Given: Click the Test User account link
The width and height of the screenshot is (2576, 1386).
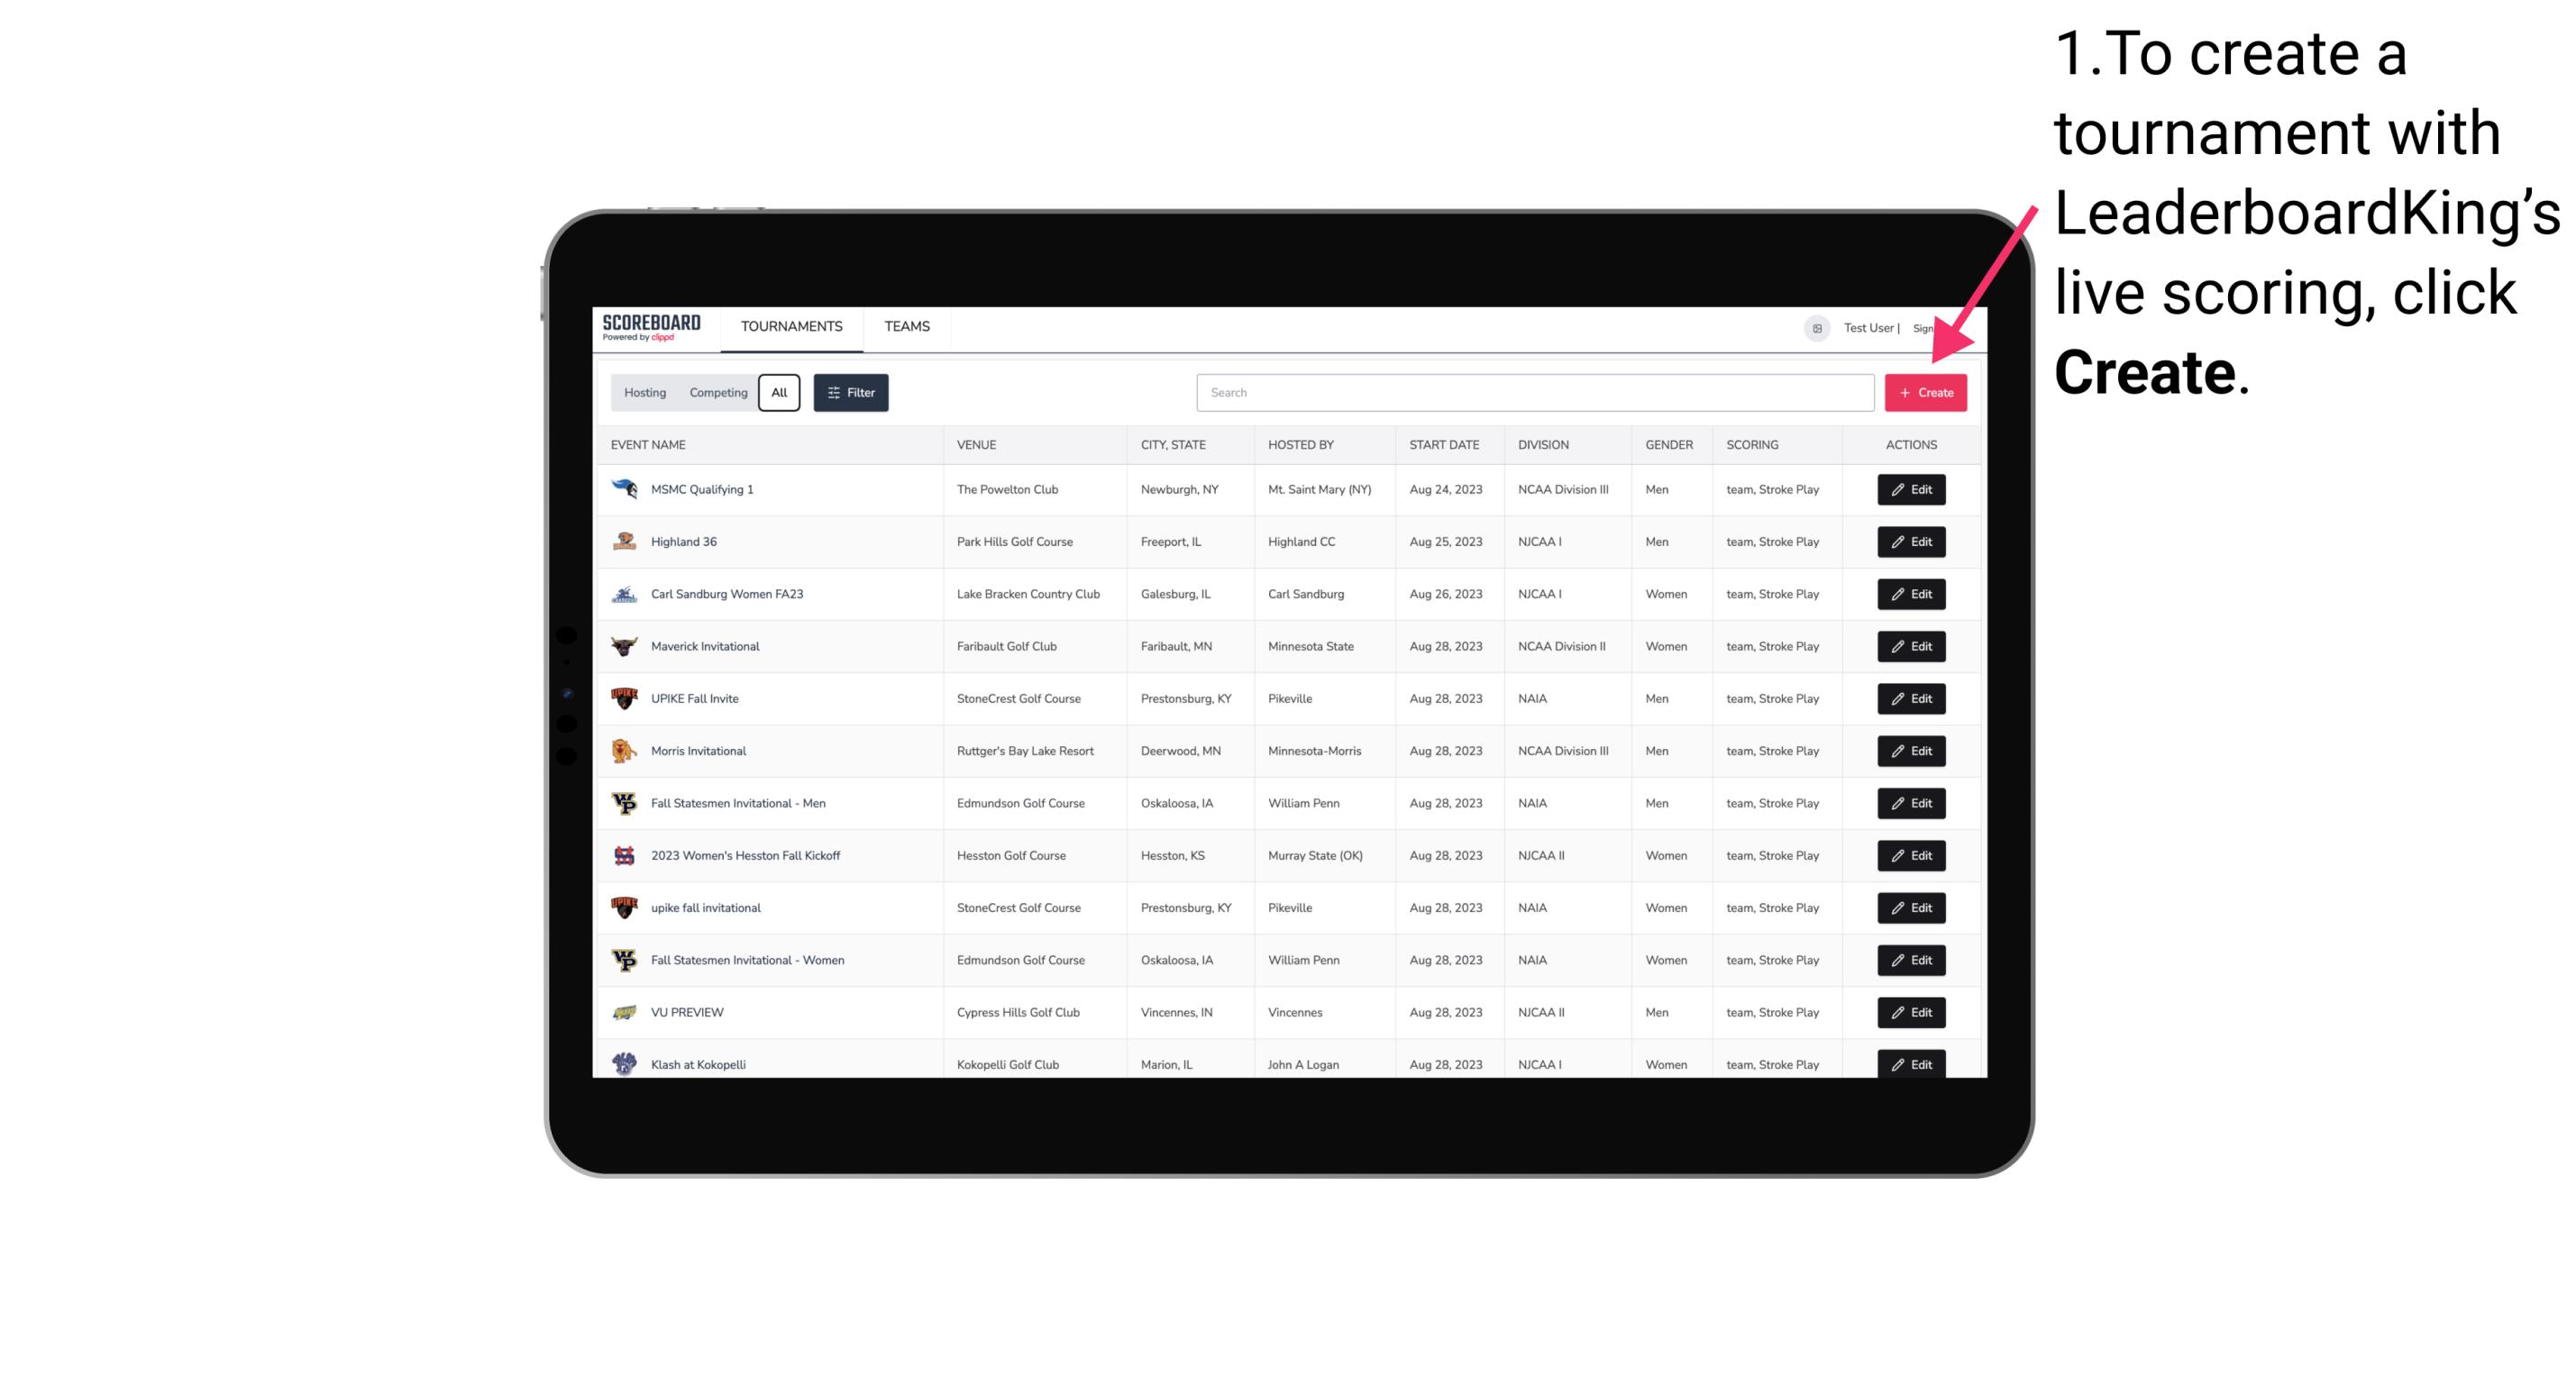Looking at the screenshot, I should pyautogui.click(x=1864, y=326).
